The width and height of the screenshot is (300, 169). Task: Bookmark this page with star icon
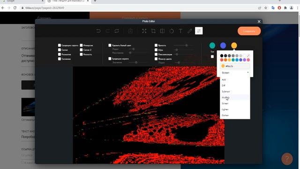pyautogui.click(x=266, y=8)
